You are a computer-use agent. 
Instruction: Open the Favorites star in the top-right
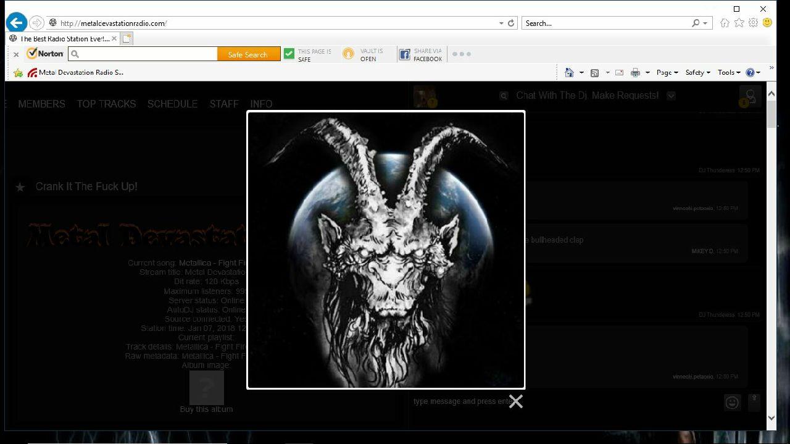pos(739,23)
